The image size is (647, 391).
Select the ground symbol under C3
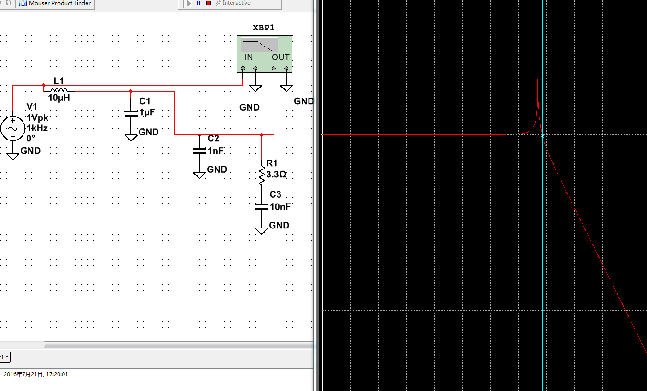click(x=262, y=231)
